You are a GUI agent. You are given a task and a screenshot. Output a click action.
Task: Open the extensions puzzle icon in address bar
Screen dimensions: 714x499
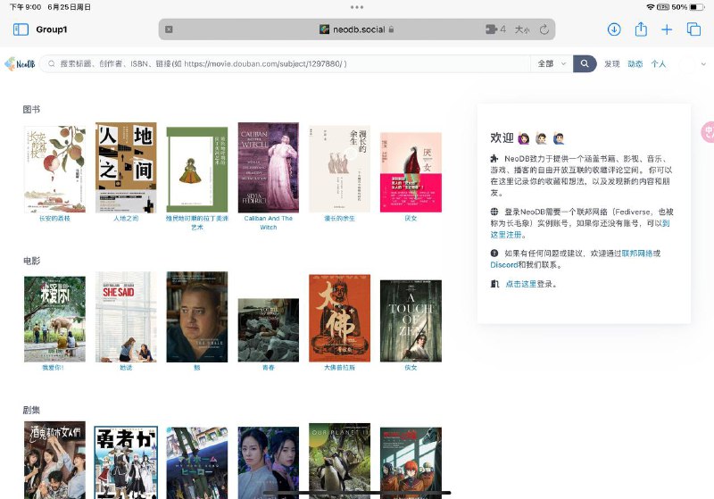coord(494,29)
